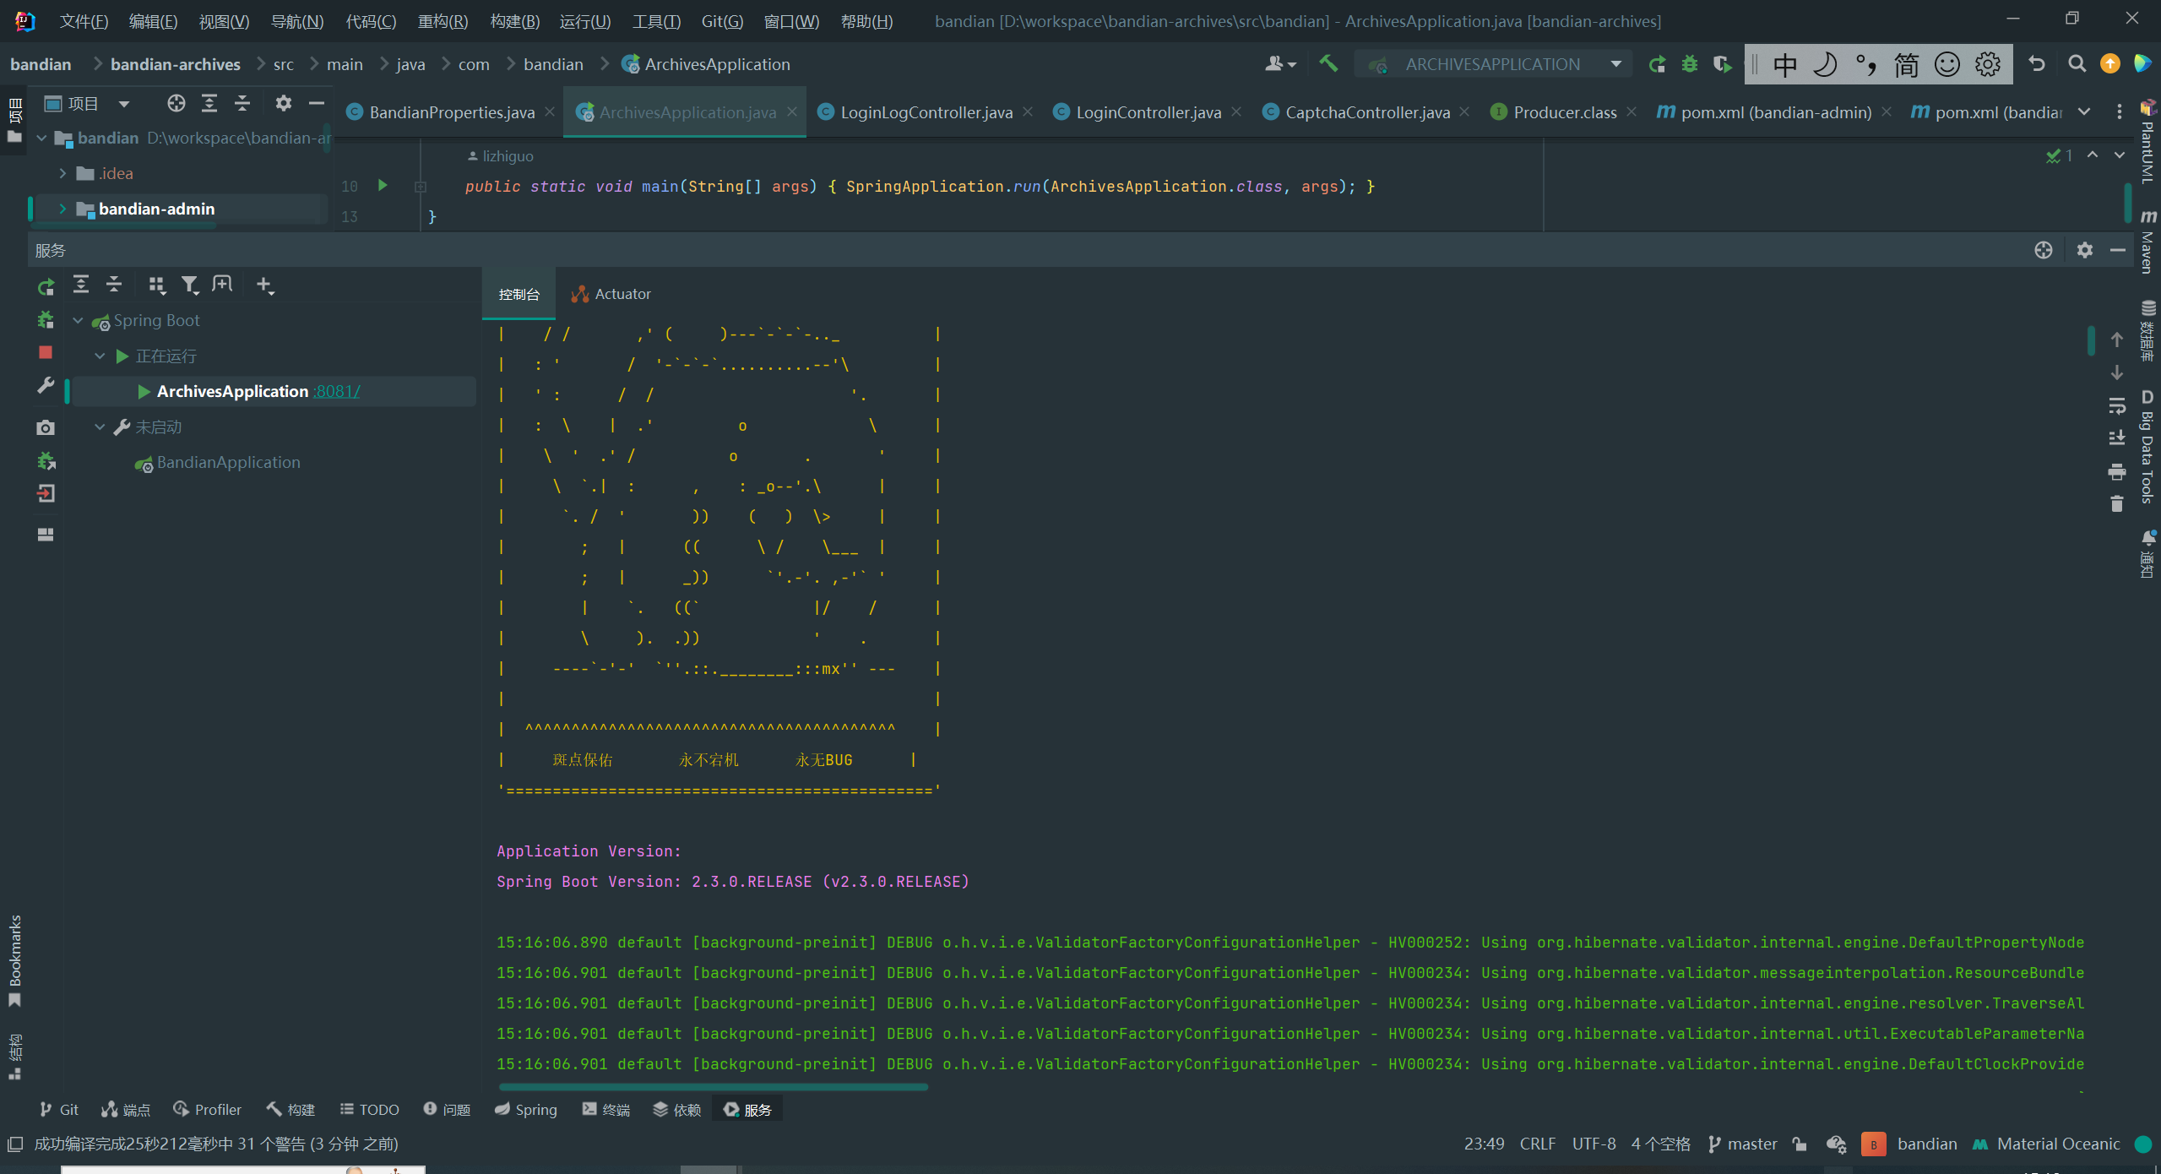Screen dimensions: 2161x1174
Task: Click the Material Oceanic theme widget
Action: click(2047, 1144)
